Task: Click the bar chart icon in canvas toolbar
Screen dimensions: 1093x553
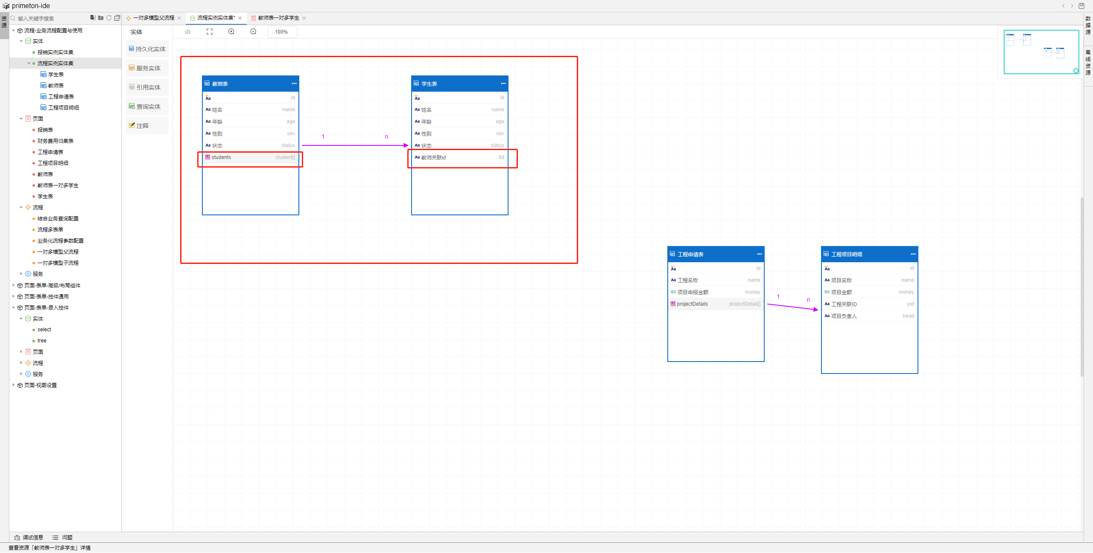Action: pos(187,32)
